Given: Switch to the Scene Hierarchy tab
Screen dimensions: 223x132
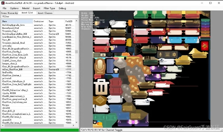Looking at the screenshot, I should coord(10,13).
